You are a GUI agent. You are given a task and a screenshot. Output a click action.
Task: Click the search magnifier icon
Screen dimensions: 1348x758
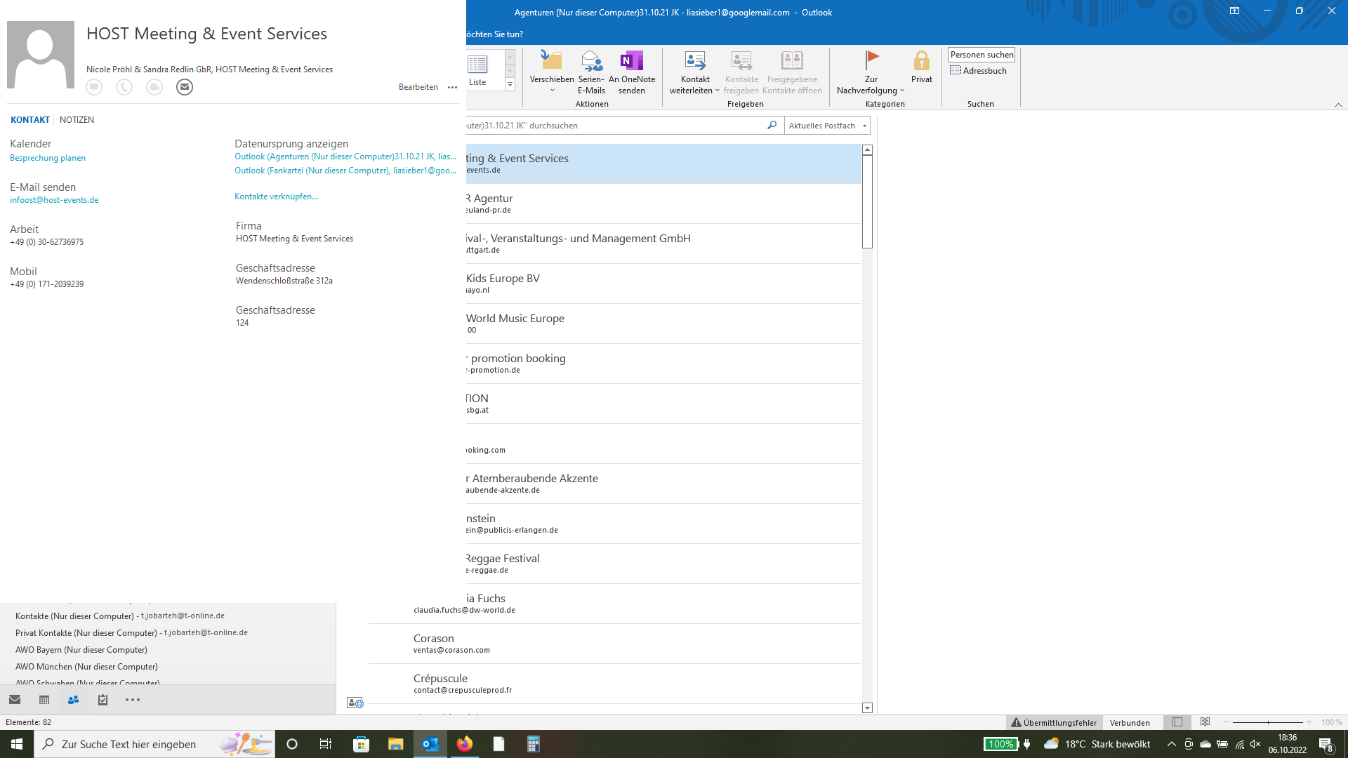(772, 125)
